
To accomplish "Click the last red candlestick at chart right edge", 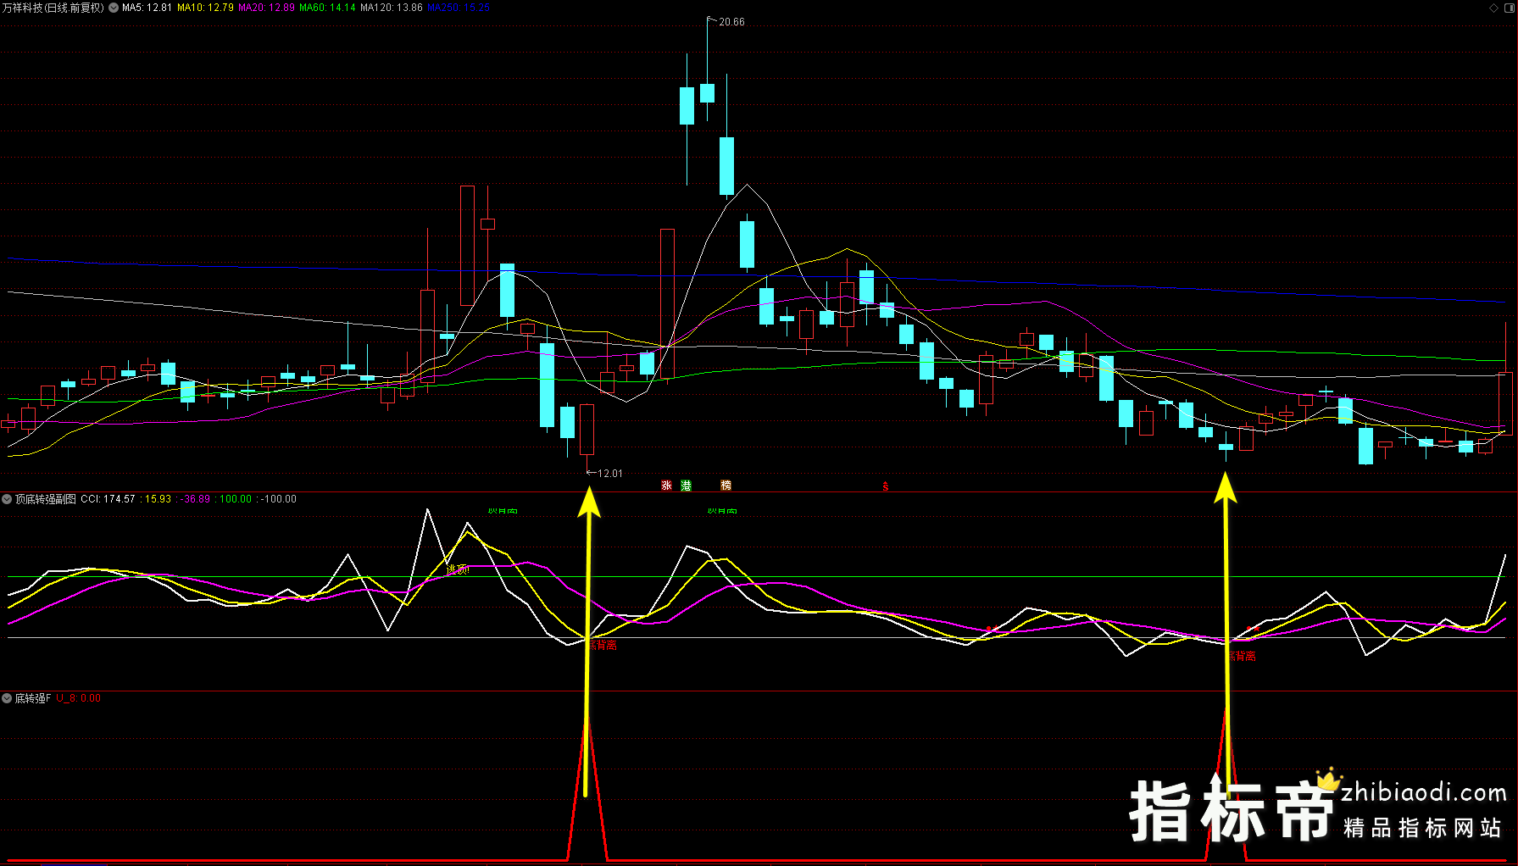I will click(x=1505, y=403).
